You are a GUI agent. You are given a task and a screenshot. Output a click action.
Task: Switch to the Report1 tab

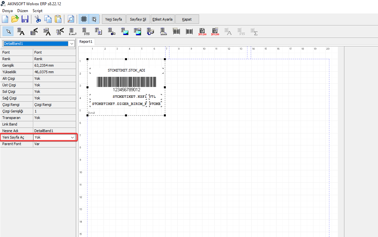tap(86, 42)
